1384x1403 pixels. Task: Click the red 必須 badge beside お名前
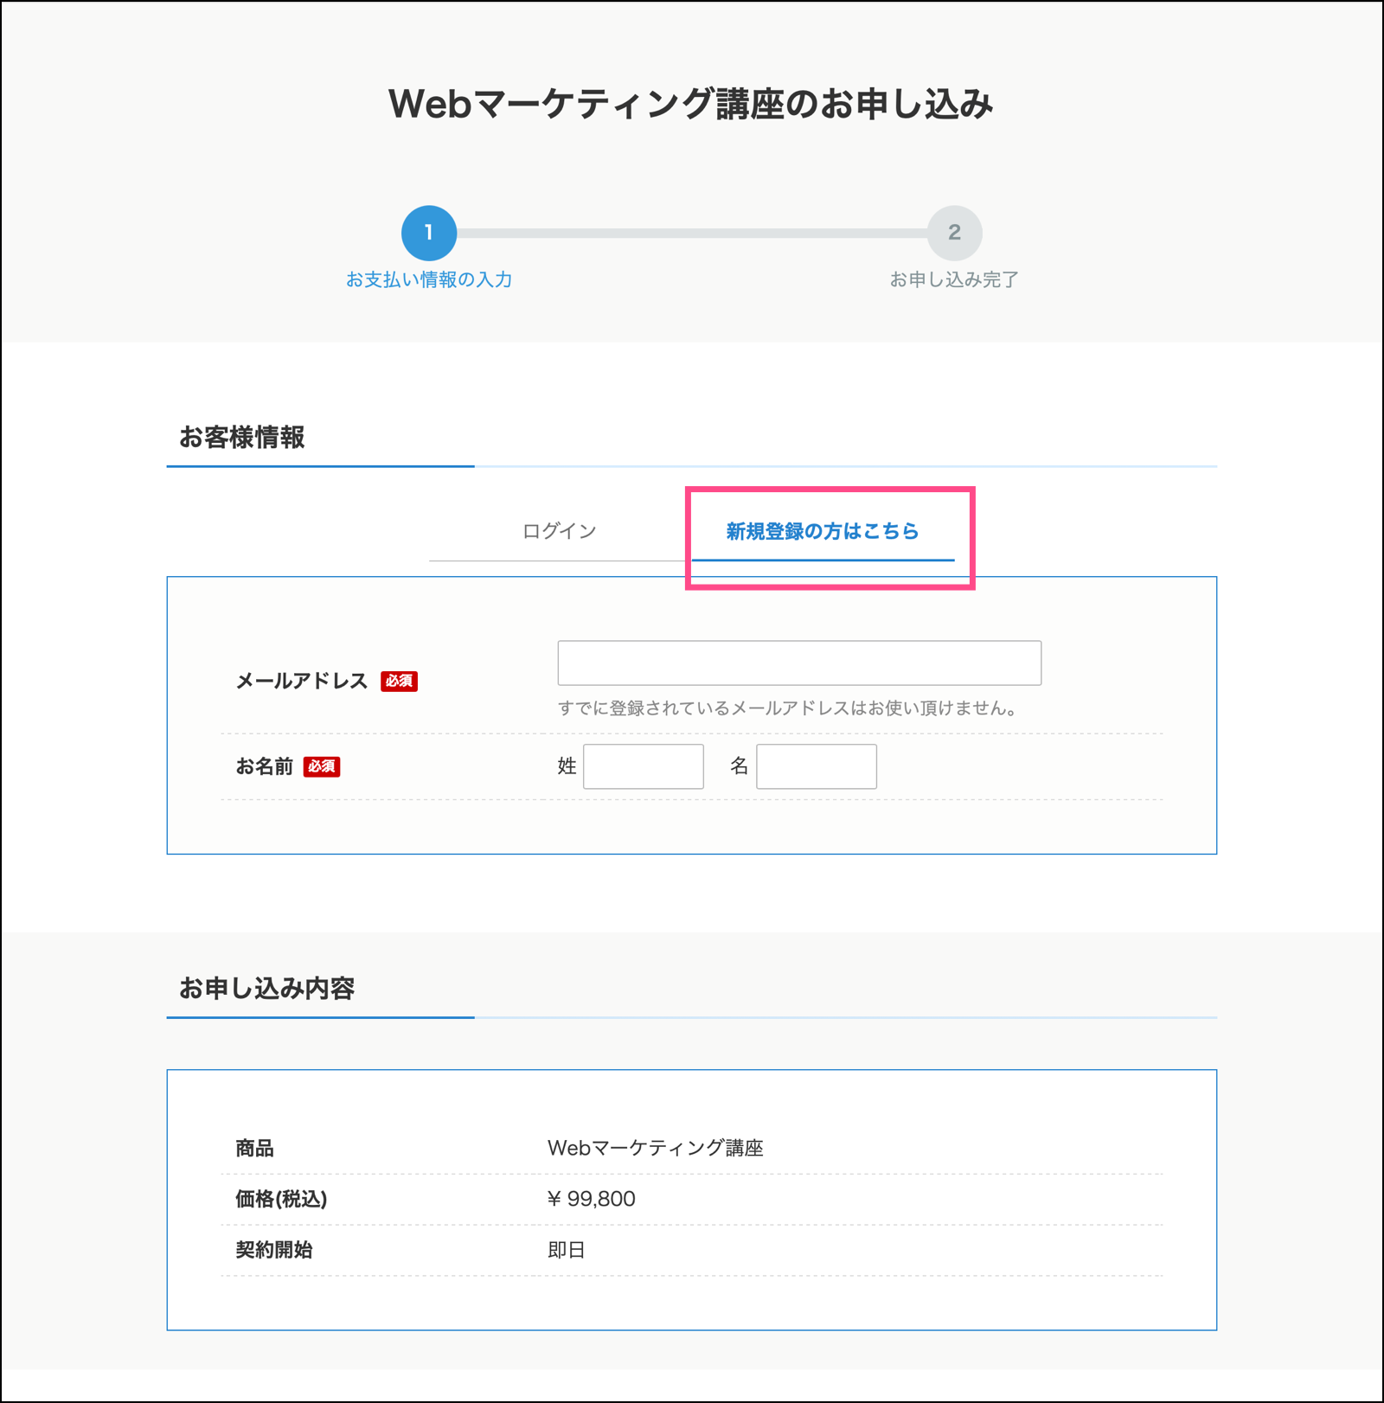(x=321, y=767)
